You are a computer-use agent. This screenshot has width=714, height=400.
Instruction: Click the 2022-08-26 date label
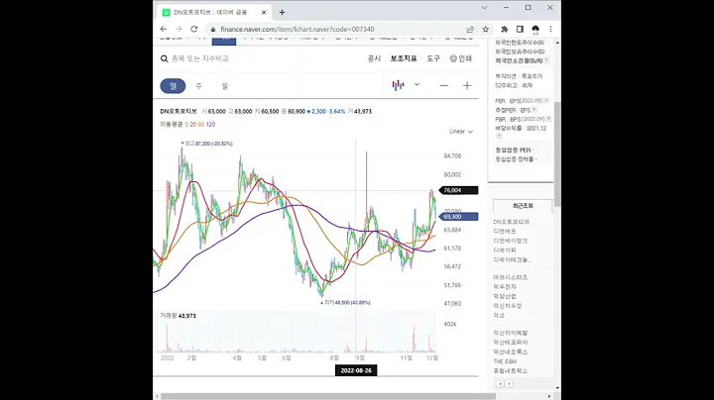coord(356,370)
